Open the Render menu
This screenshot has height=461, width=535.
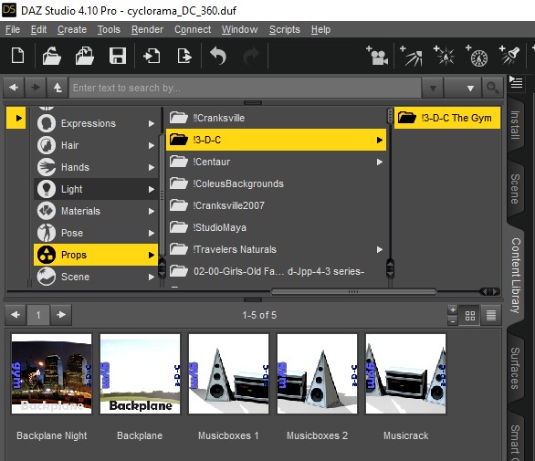[x=147, y=29]
